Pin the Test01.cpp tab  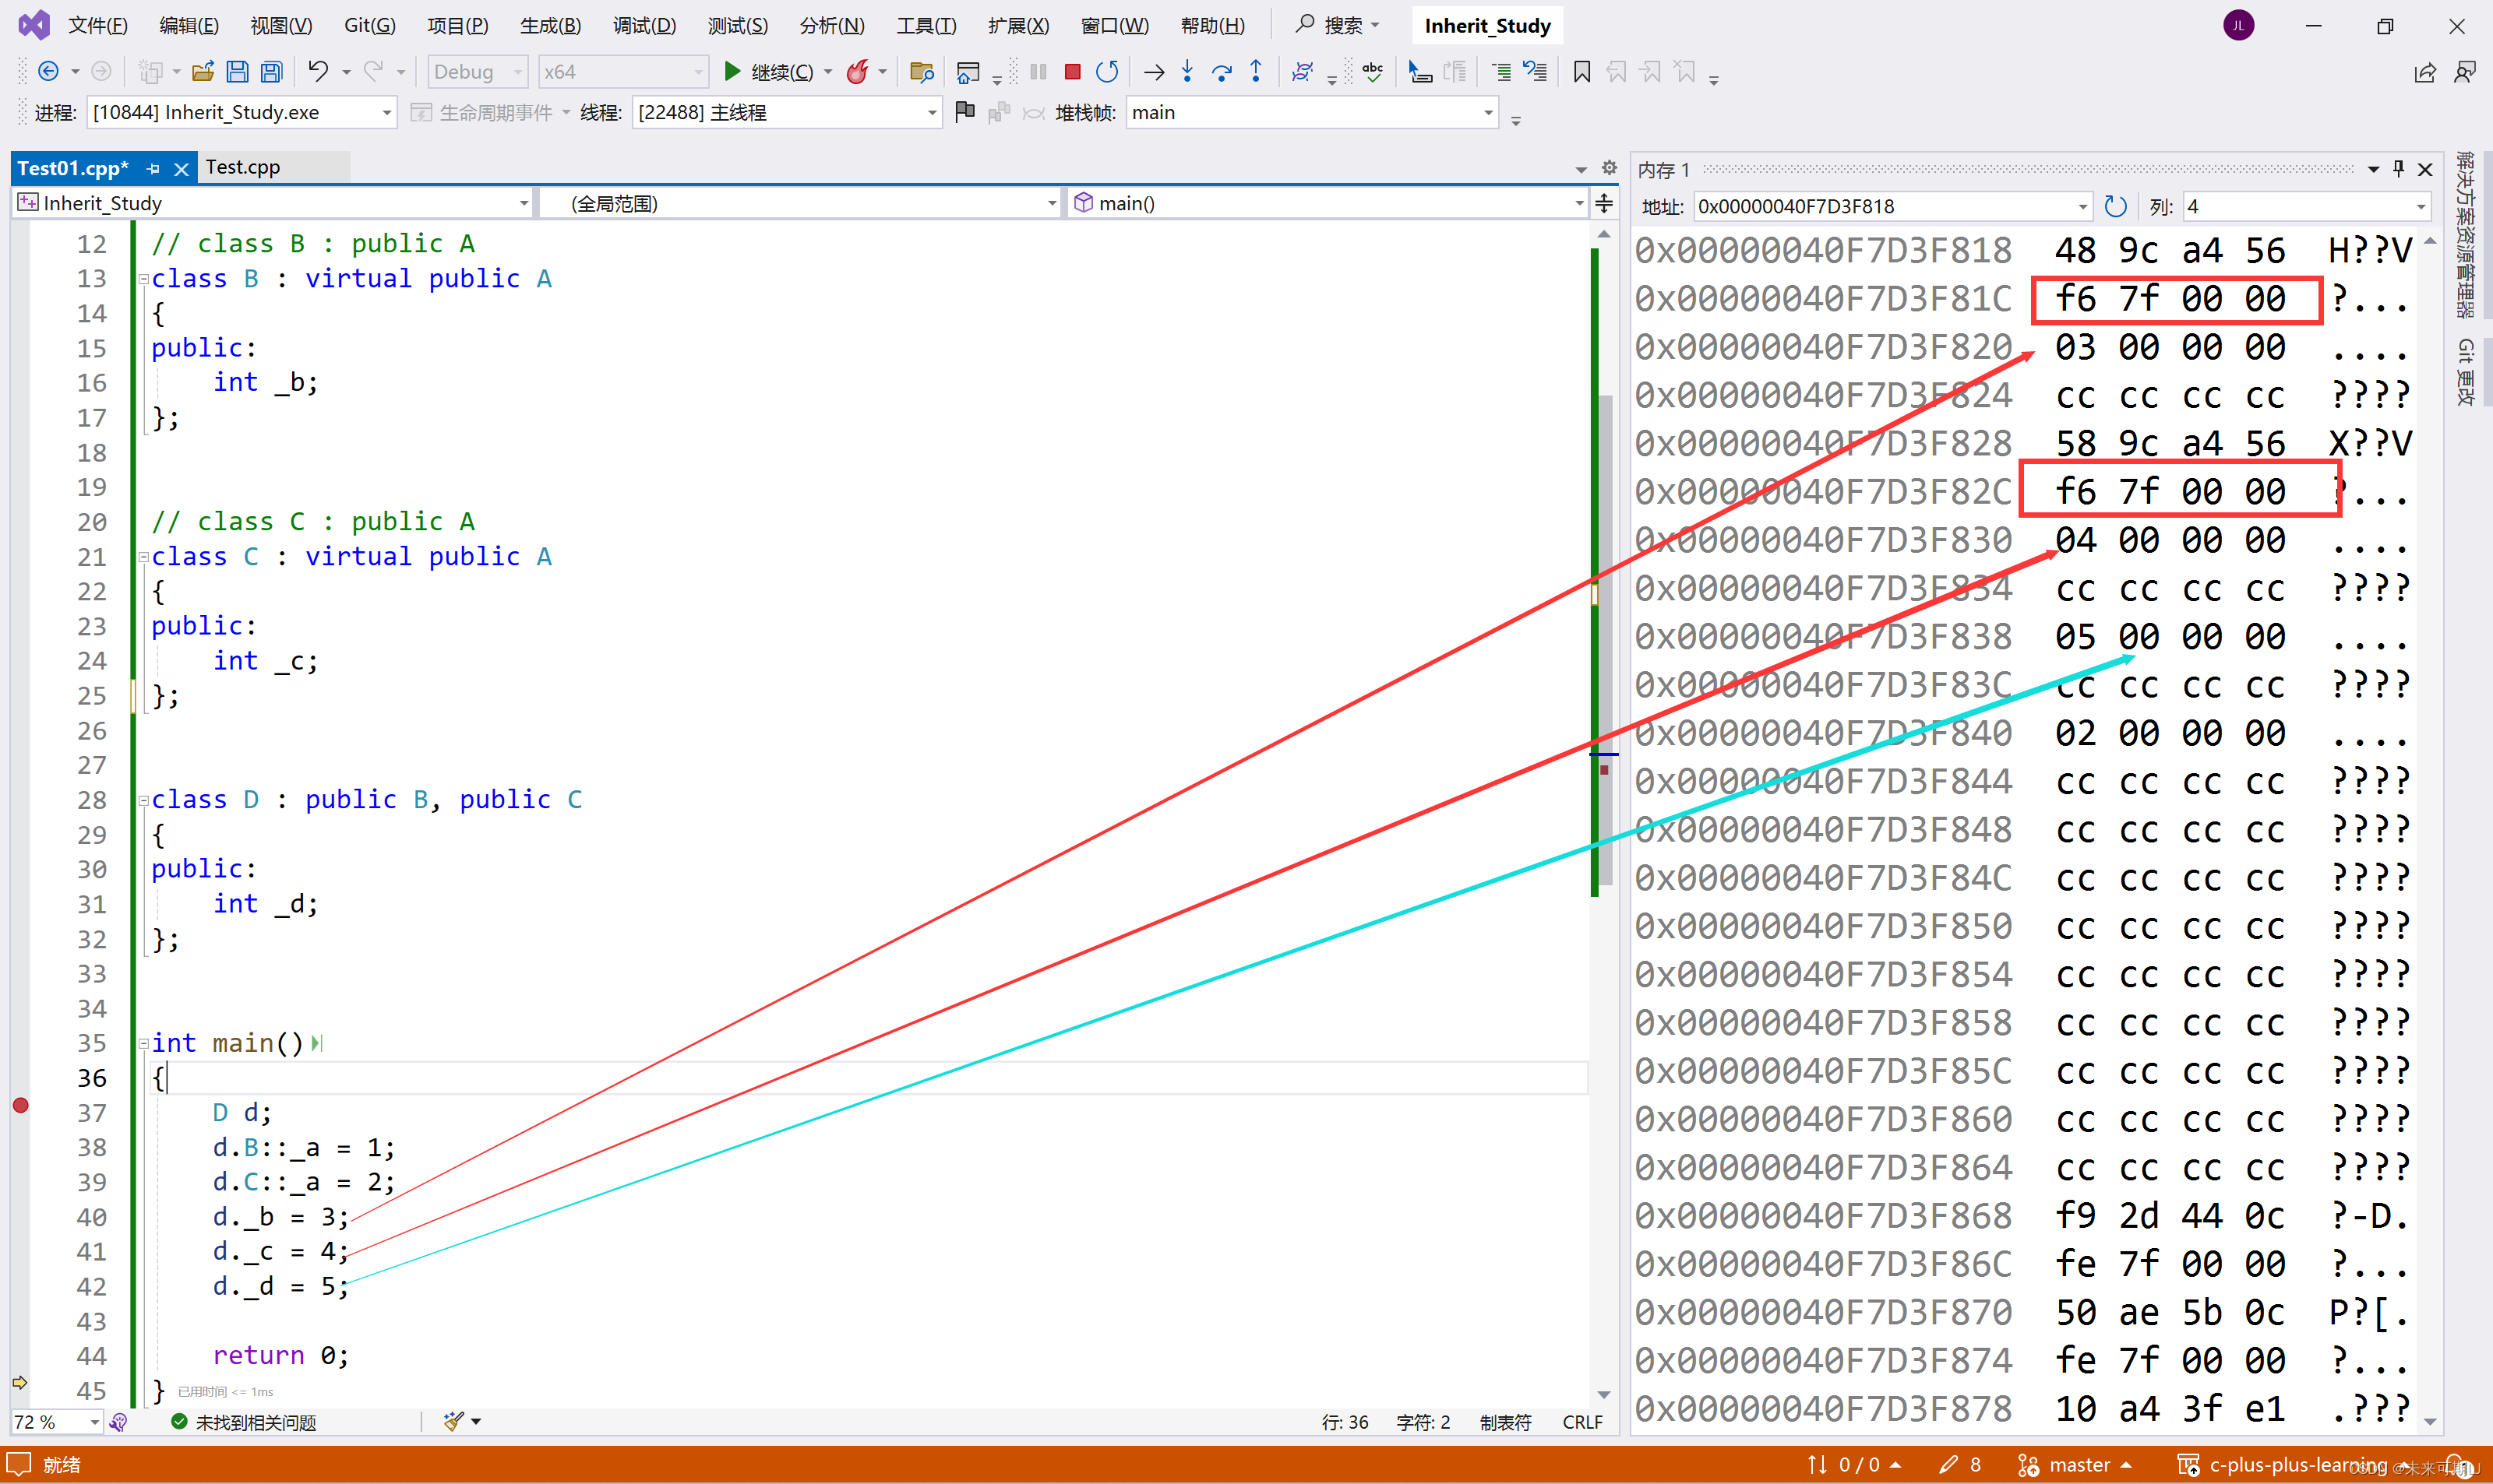click(153, 169)
